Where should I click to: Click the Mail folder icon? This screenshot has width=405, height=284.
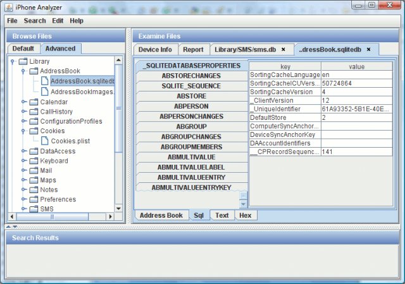(34, 170)
